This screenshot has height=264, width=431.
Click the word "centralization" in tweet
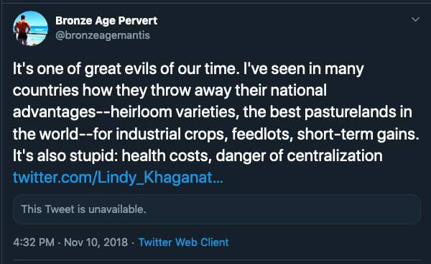pos(335,156)
